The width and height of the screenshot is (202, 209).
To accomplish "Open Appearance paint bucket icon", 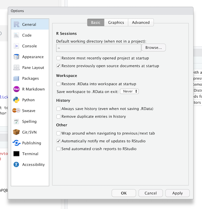I will click(17, 57).
